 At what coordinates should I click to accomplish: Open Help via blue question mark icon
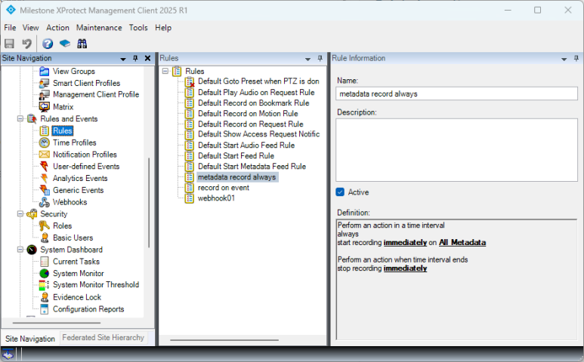(x=48, y=44)
